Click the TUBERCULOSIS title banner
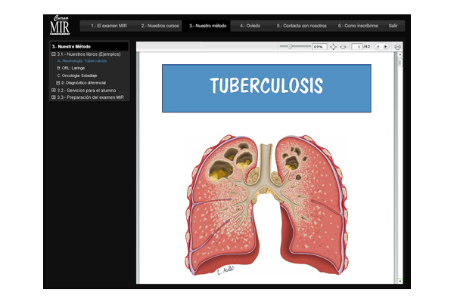Screen dimensions: 454x302 coord(266,88)
